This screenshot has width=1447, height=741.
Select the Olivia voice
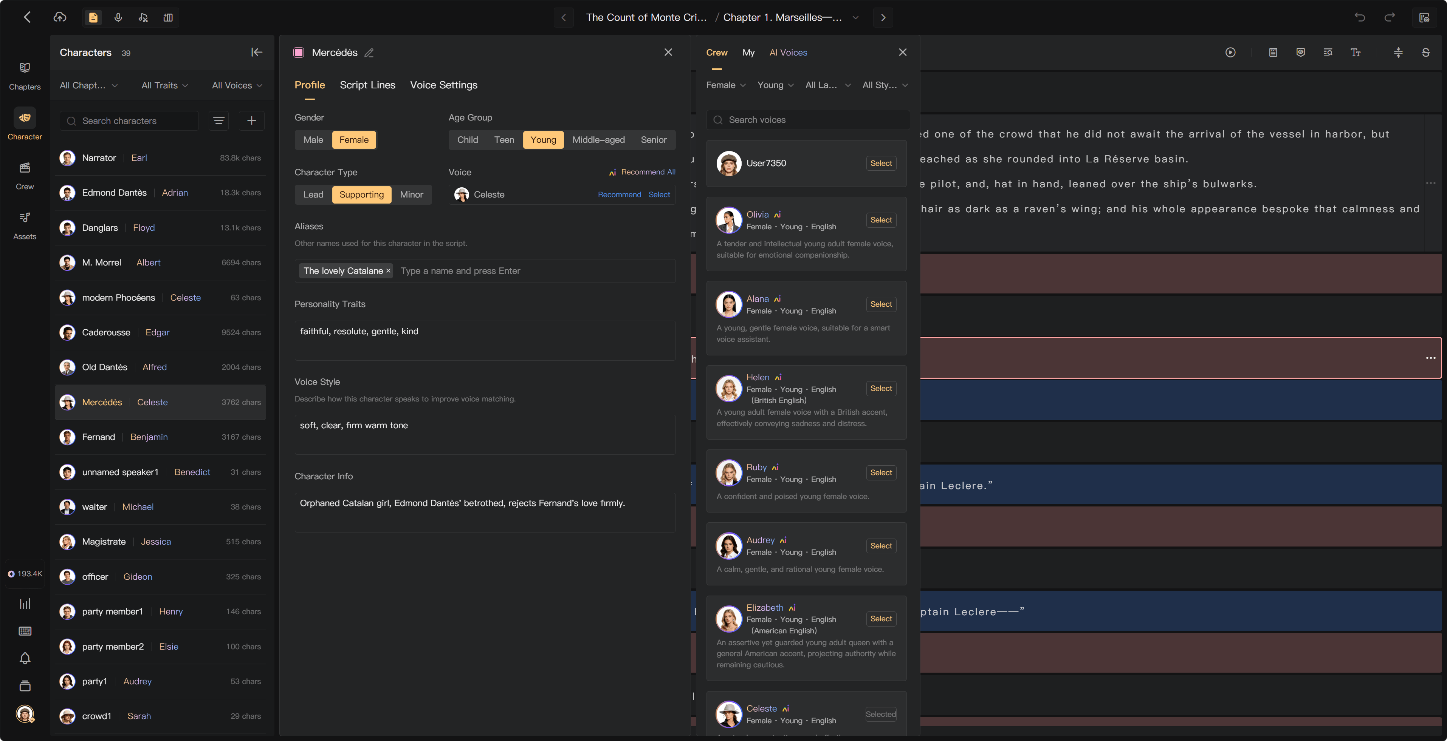click(x=881, y=219)
